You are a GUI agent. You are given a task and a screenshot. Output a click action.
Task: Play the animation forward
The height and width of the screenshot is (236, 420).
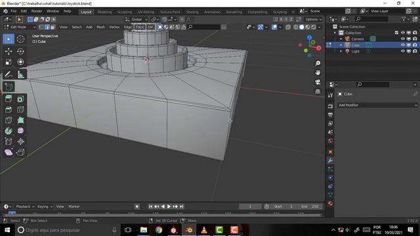pyautogui.click(x=169, y=206)
